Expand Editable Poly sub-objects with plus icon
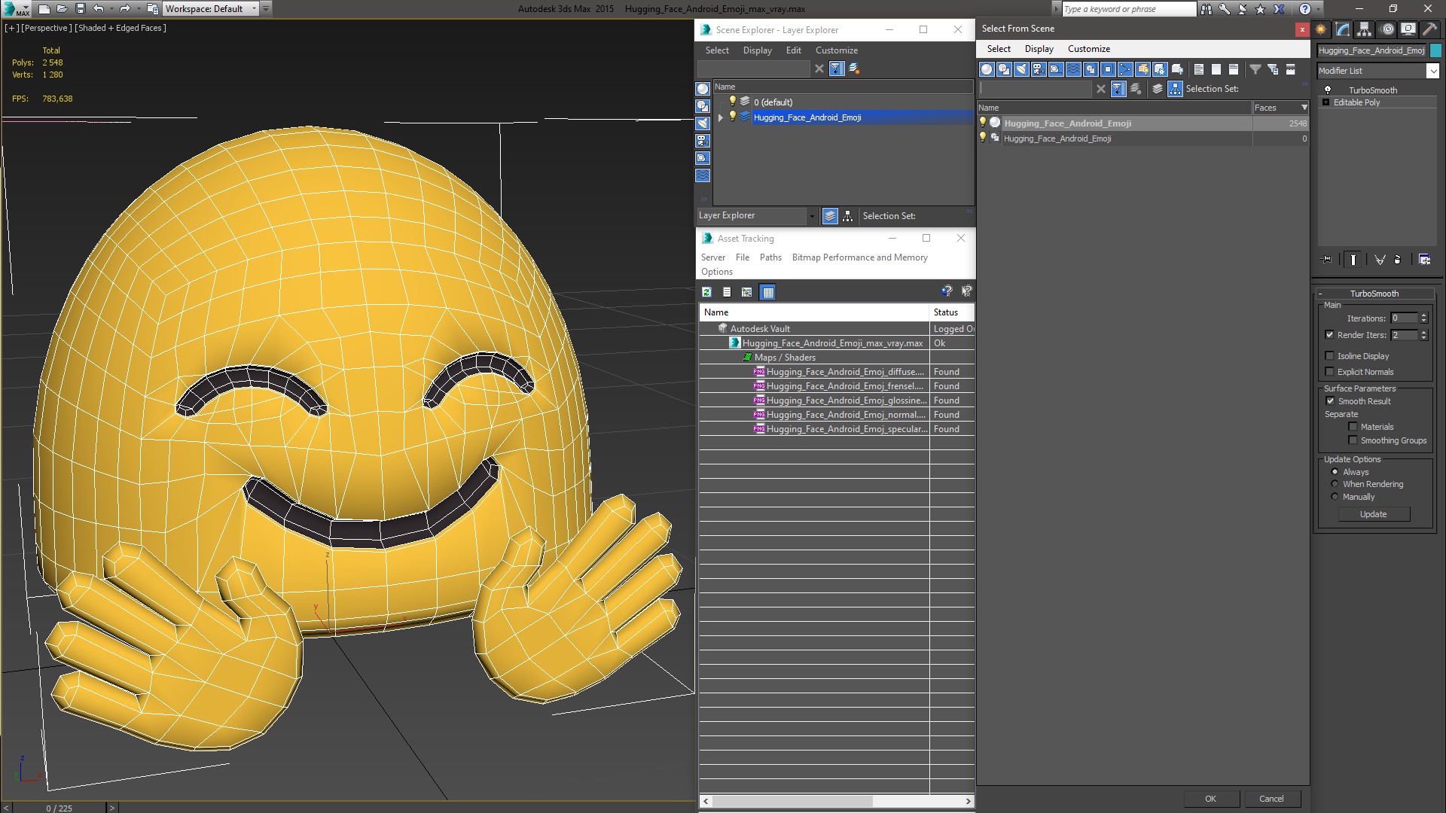Screen dimensions: 1446x813 pos(1325,102)
